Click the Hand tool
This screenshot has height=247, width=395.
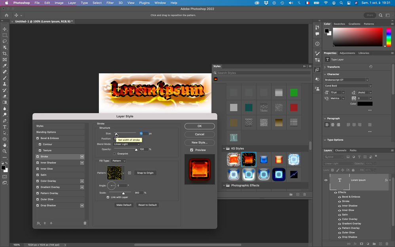5,145
